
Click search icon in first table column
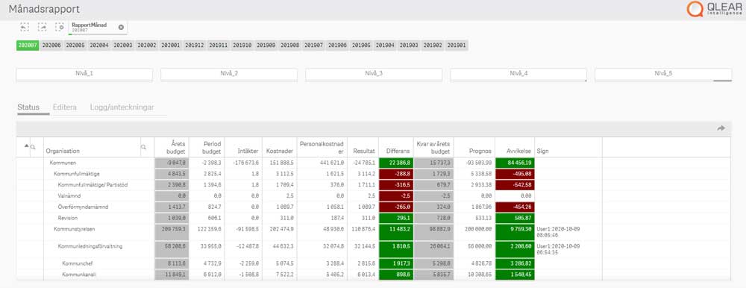point(33,148)
